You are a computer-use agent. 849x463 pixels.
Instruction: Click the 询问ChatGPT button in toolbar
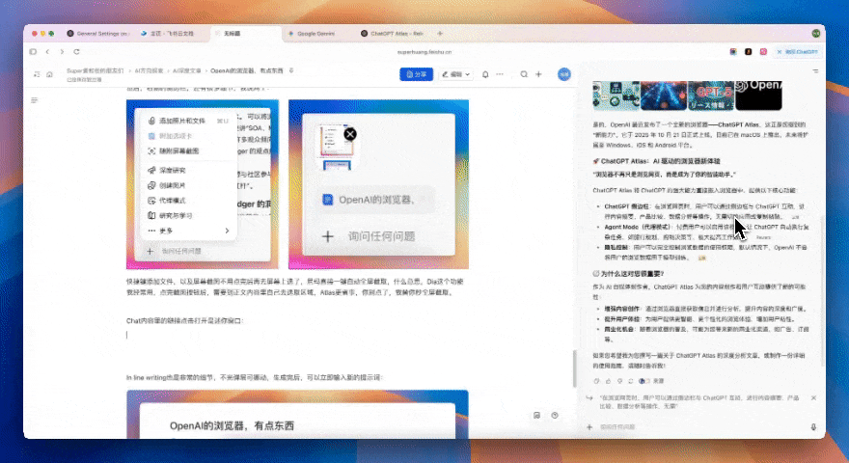point(800,51)
